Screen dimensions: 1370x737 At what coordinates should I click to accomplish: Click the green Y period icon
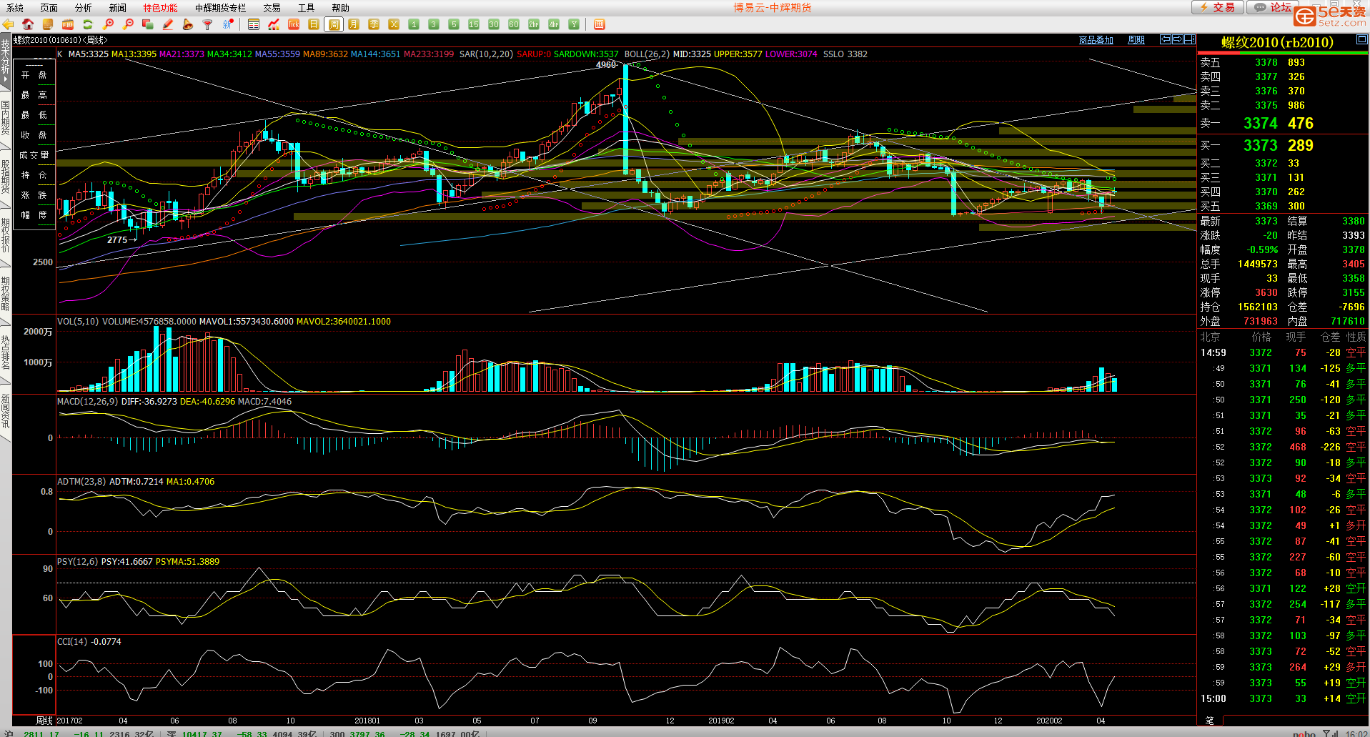point(574,24)
